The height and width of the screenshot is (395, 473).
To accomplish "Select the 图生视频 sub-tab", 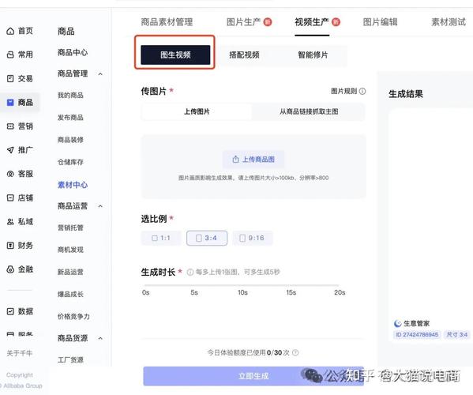I will click(x=175, y=55).
